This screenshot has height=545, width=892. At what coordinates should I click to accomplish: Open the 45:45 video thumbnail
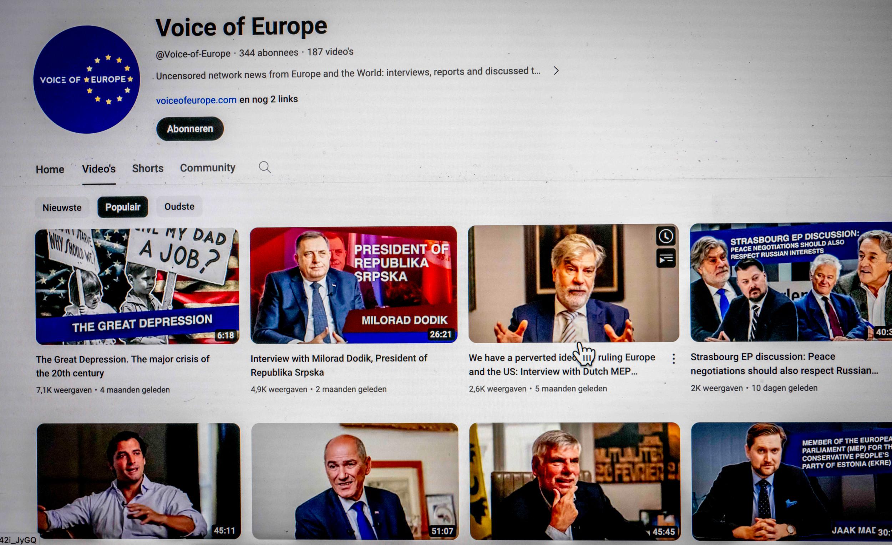click(x=574, y=481)
